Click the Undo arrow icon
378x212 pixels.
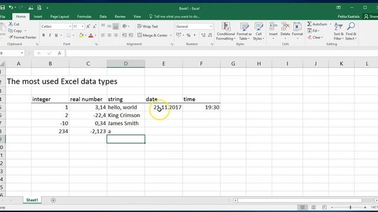tap(11, 8)
